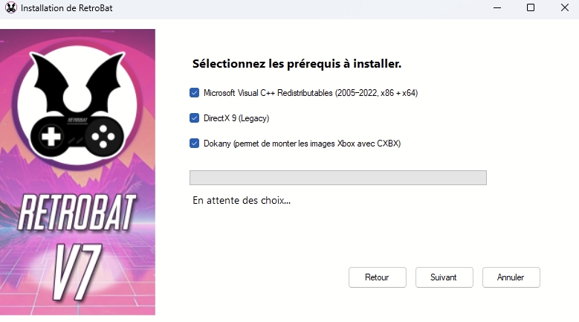Disable the Dokany prerequisite checkbox
Image resolution: width=579 pixels, height=322 pixels.
click(x=195, y=144)
